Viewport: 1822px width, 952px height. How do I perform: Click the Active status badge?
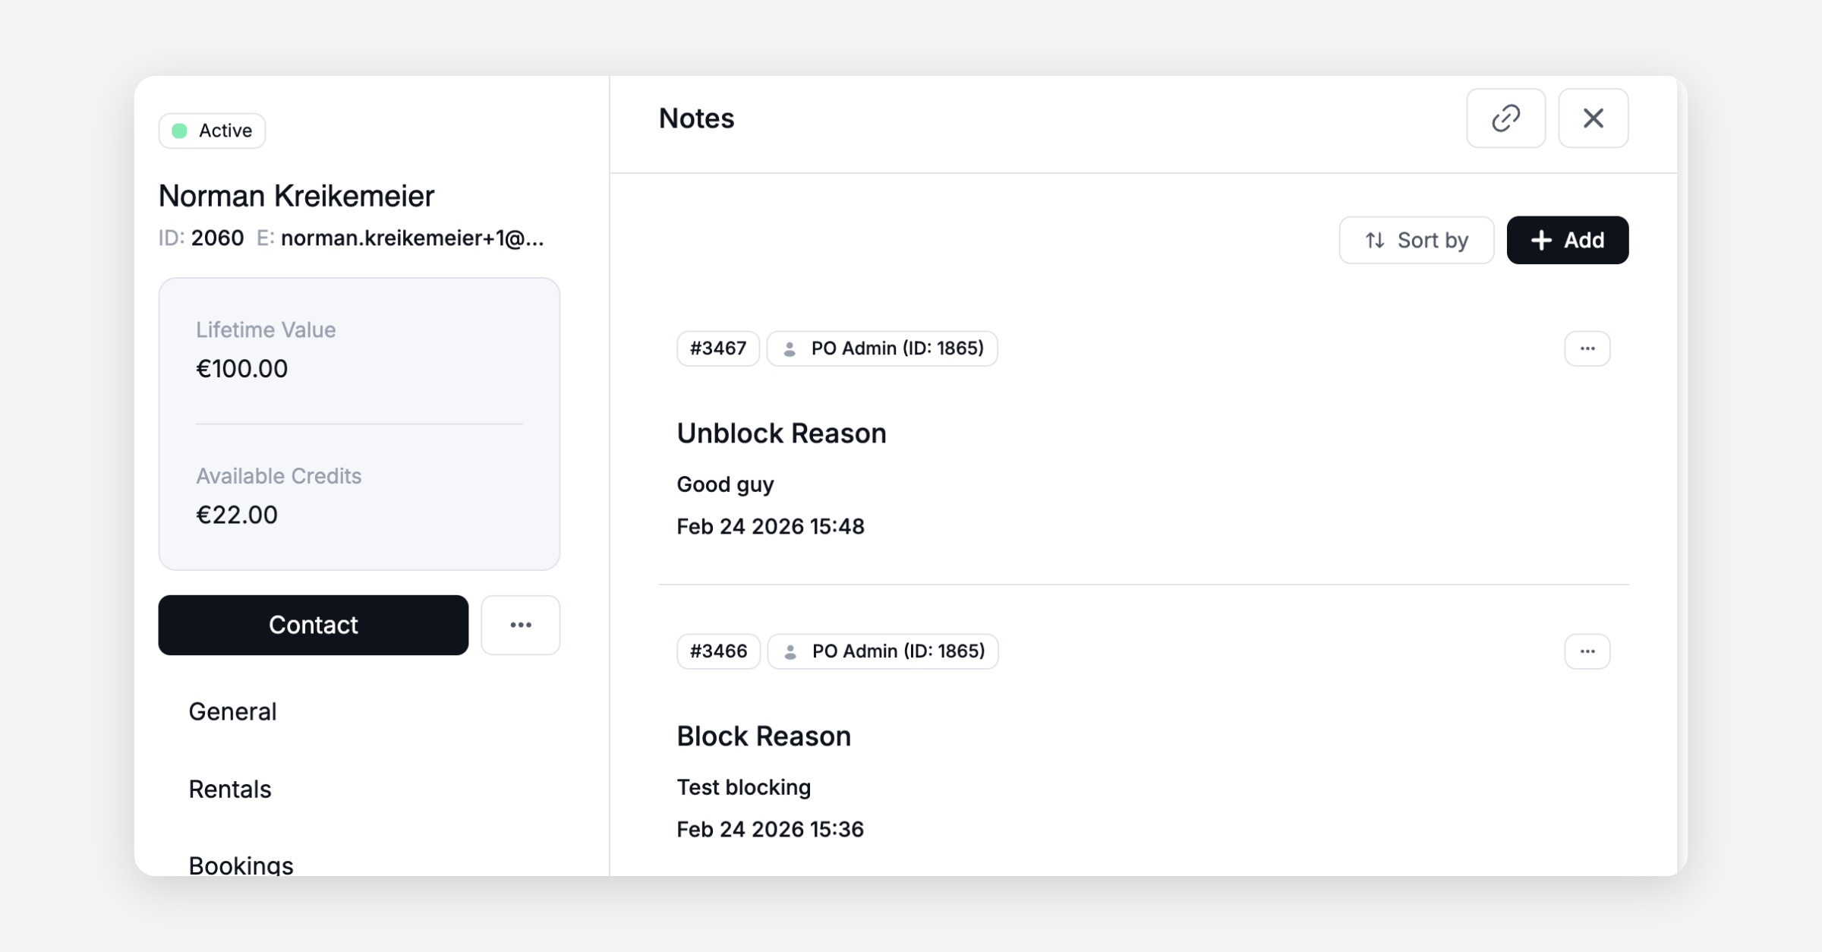212,131
